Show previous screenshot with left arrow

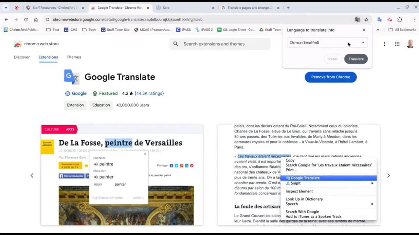coord(32,175)
